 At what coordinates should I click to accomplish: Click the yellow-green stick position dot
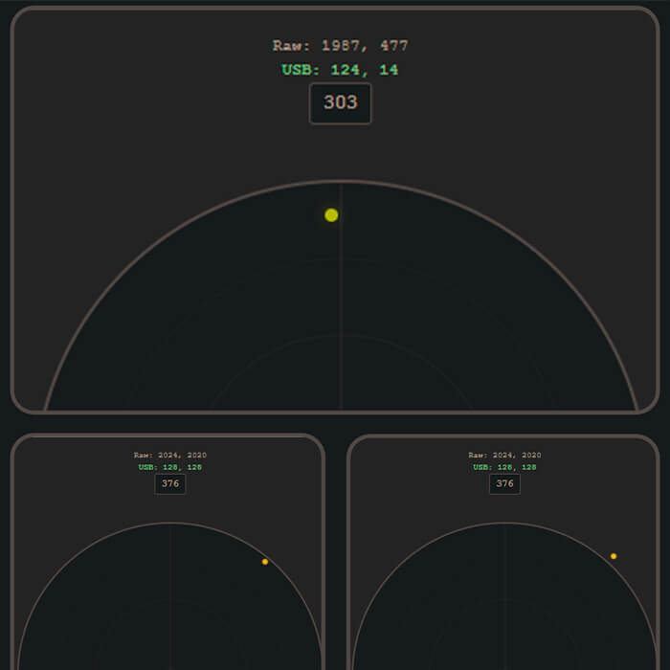click(x=331, y=215)
